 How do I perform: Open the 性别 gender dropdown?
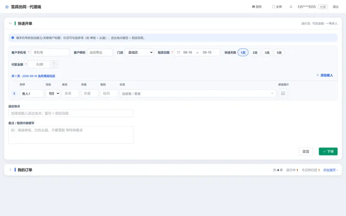pos(53,94)
